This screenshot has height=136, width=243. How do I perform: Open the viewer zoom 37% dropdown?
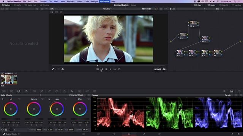(53, 9)
